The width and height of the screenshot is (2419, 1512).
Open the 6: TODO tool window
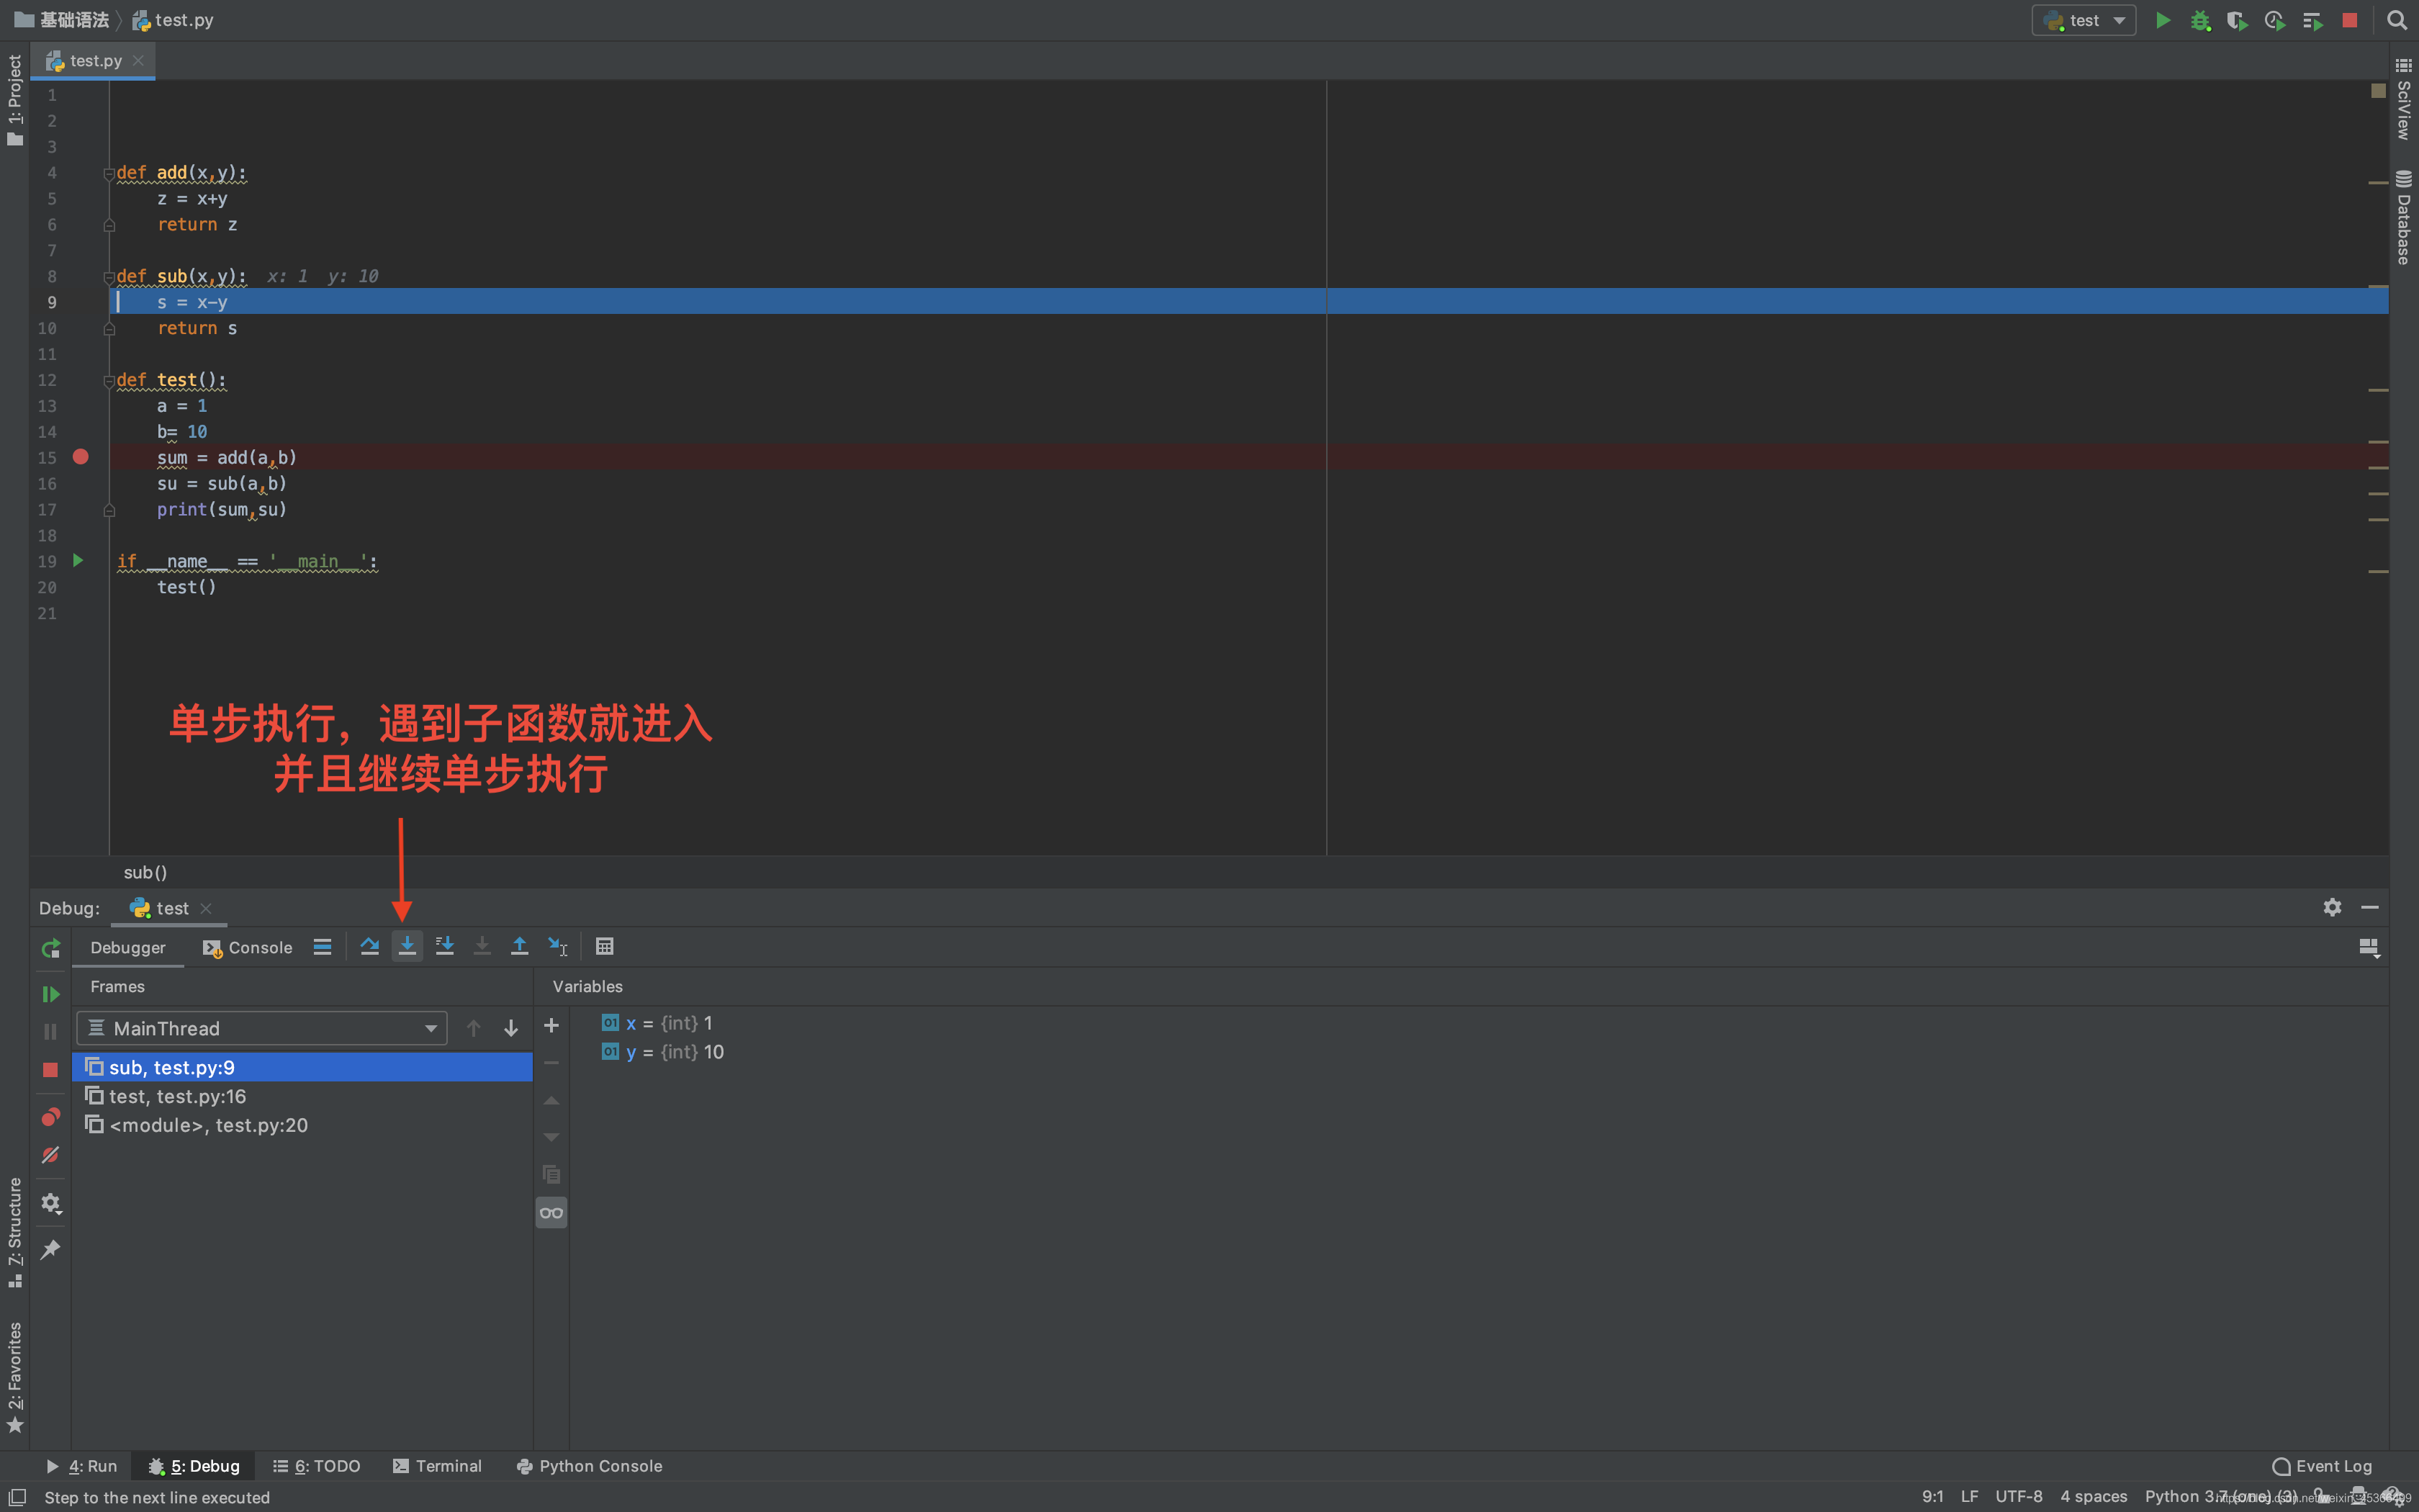coord(317,1466)
